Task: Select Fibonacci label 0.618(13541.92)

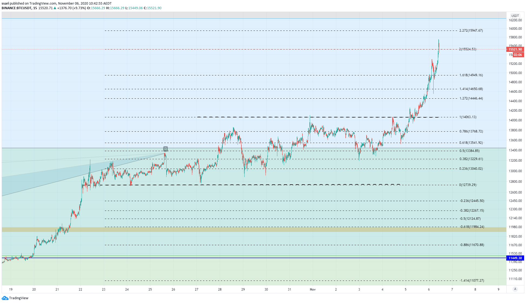Action: tap(471, 143)
